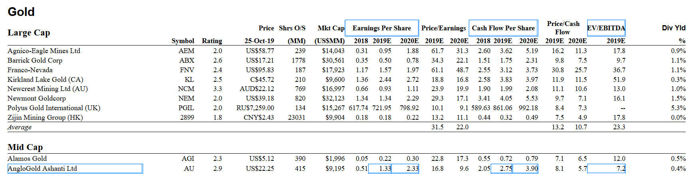The height and width of the screenshot is (174, 688).
Task: Select the Agnico-Eagle Mines Ltd company name
Action: click(44, 51)
